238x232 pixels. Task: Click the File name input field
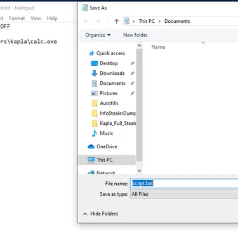coord(184,183)
